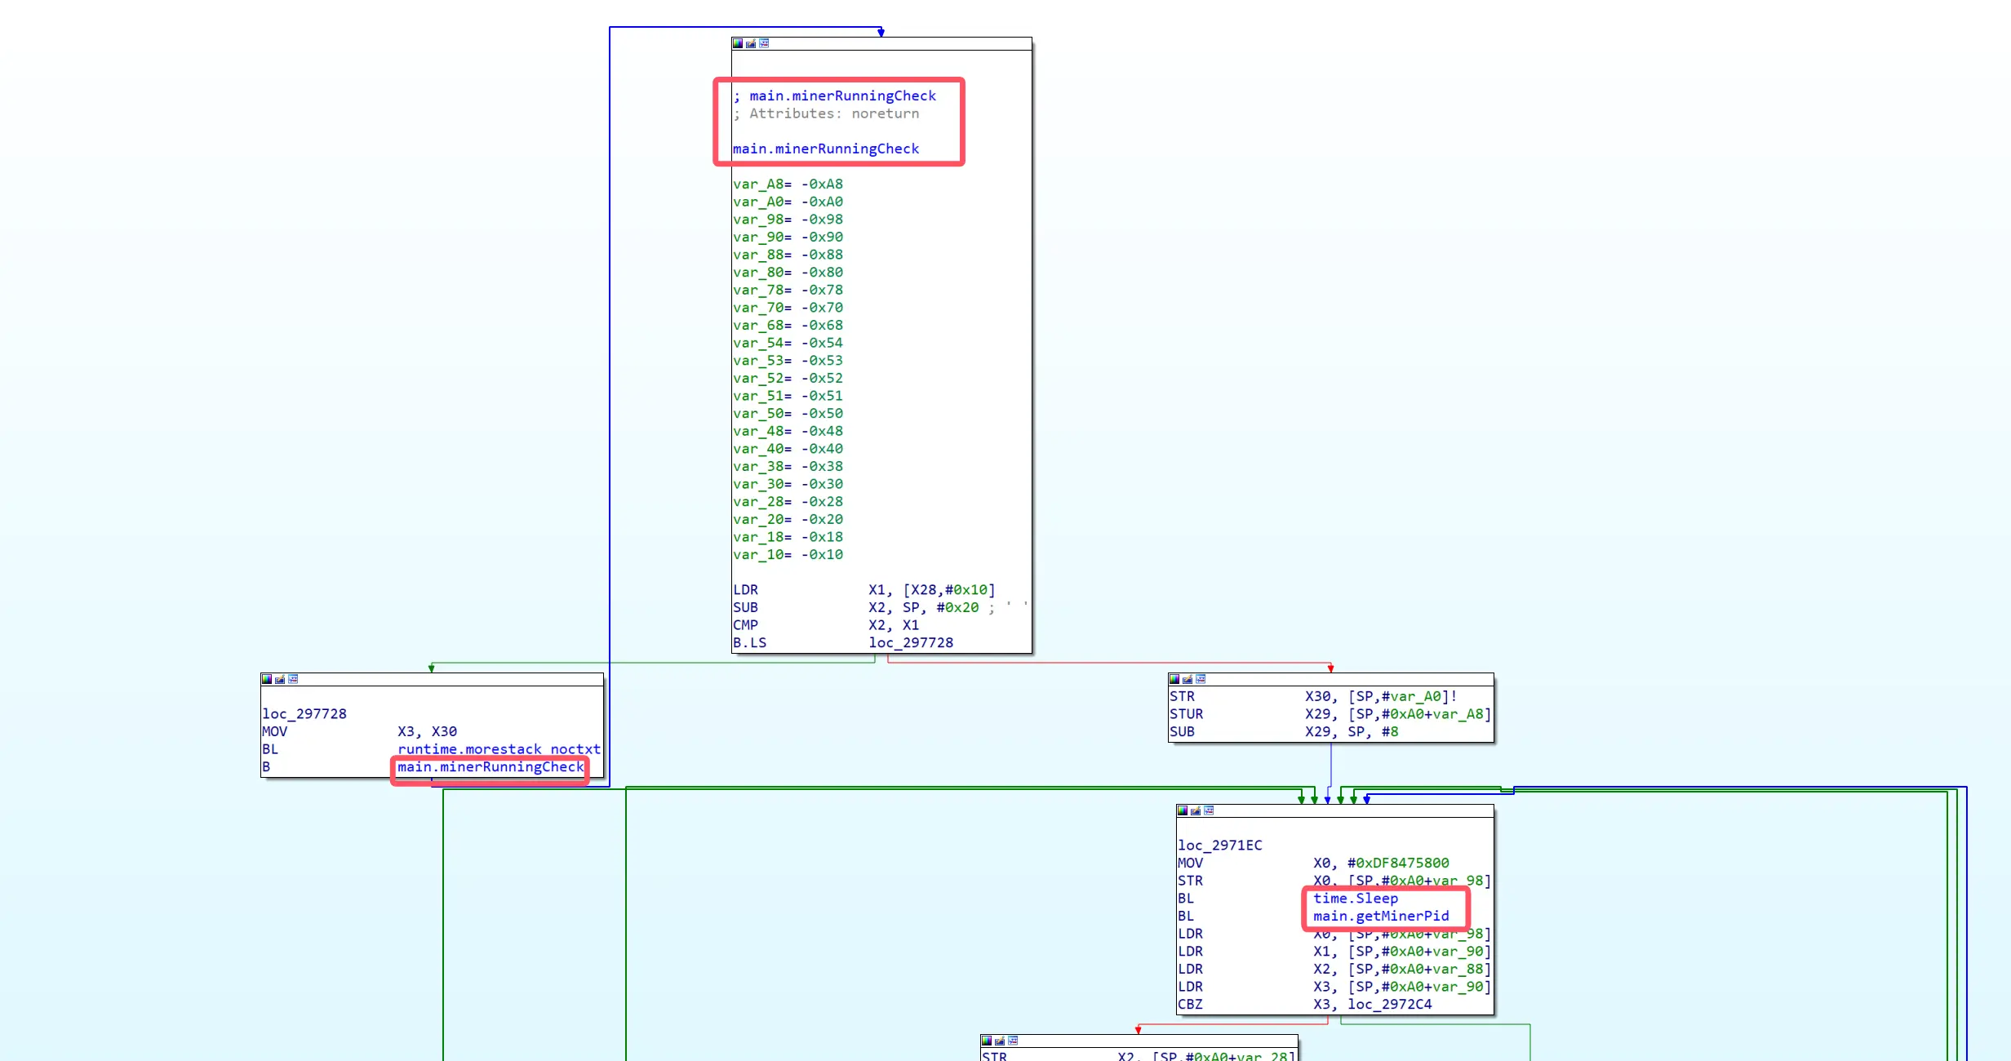Click the color icon on the STR X30 node
2011x1061 pixels.
(1174, 679)
